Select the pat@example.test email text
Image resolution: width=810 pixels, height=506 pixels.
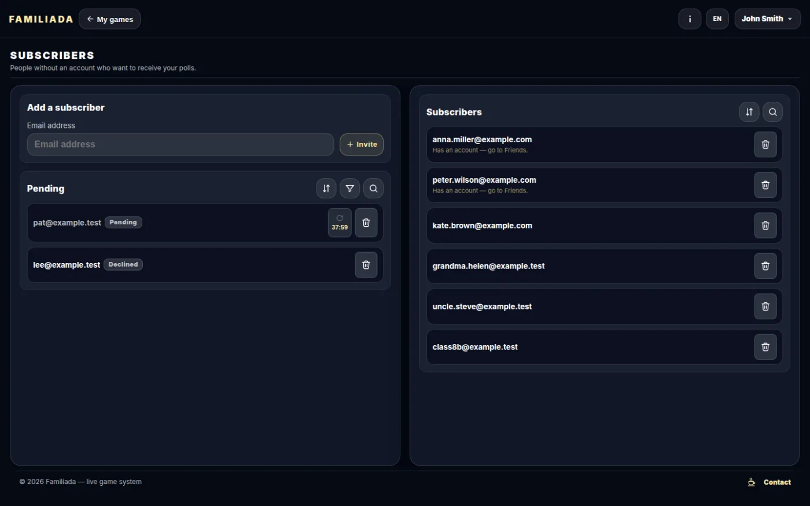[x=67, y=223]
